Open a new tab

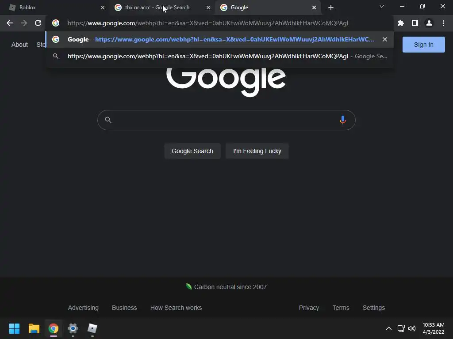(331, 8)
